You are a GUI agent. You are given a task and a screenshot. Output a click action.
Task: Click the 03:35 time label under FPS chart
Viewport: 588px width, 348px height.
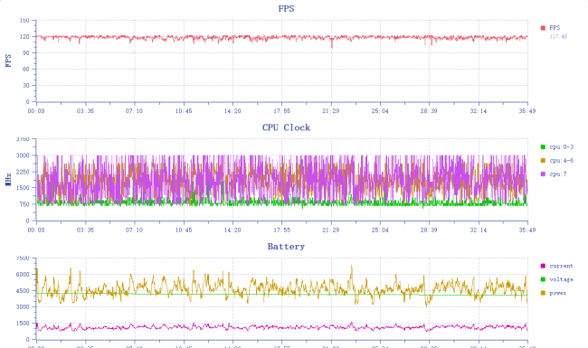pos(85,111)
